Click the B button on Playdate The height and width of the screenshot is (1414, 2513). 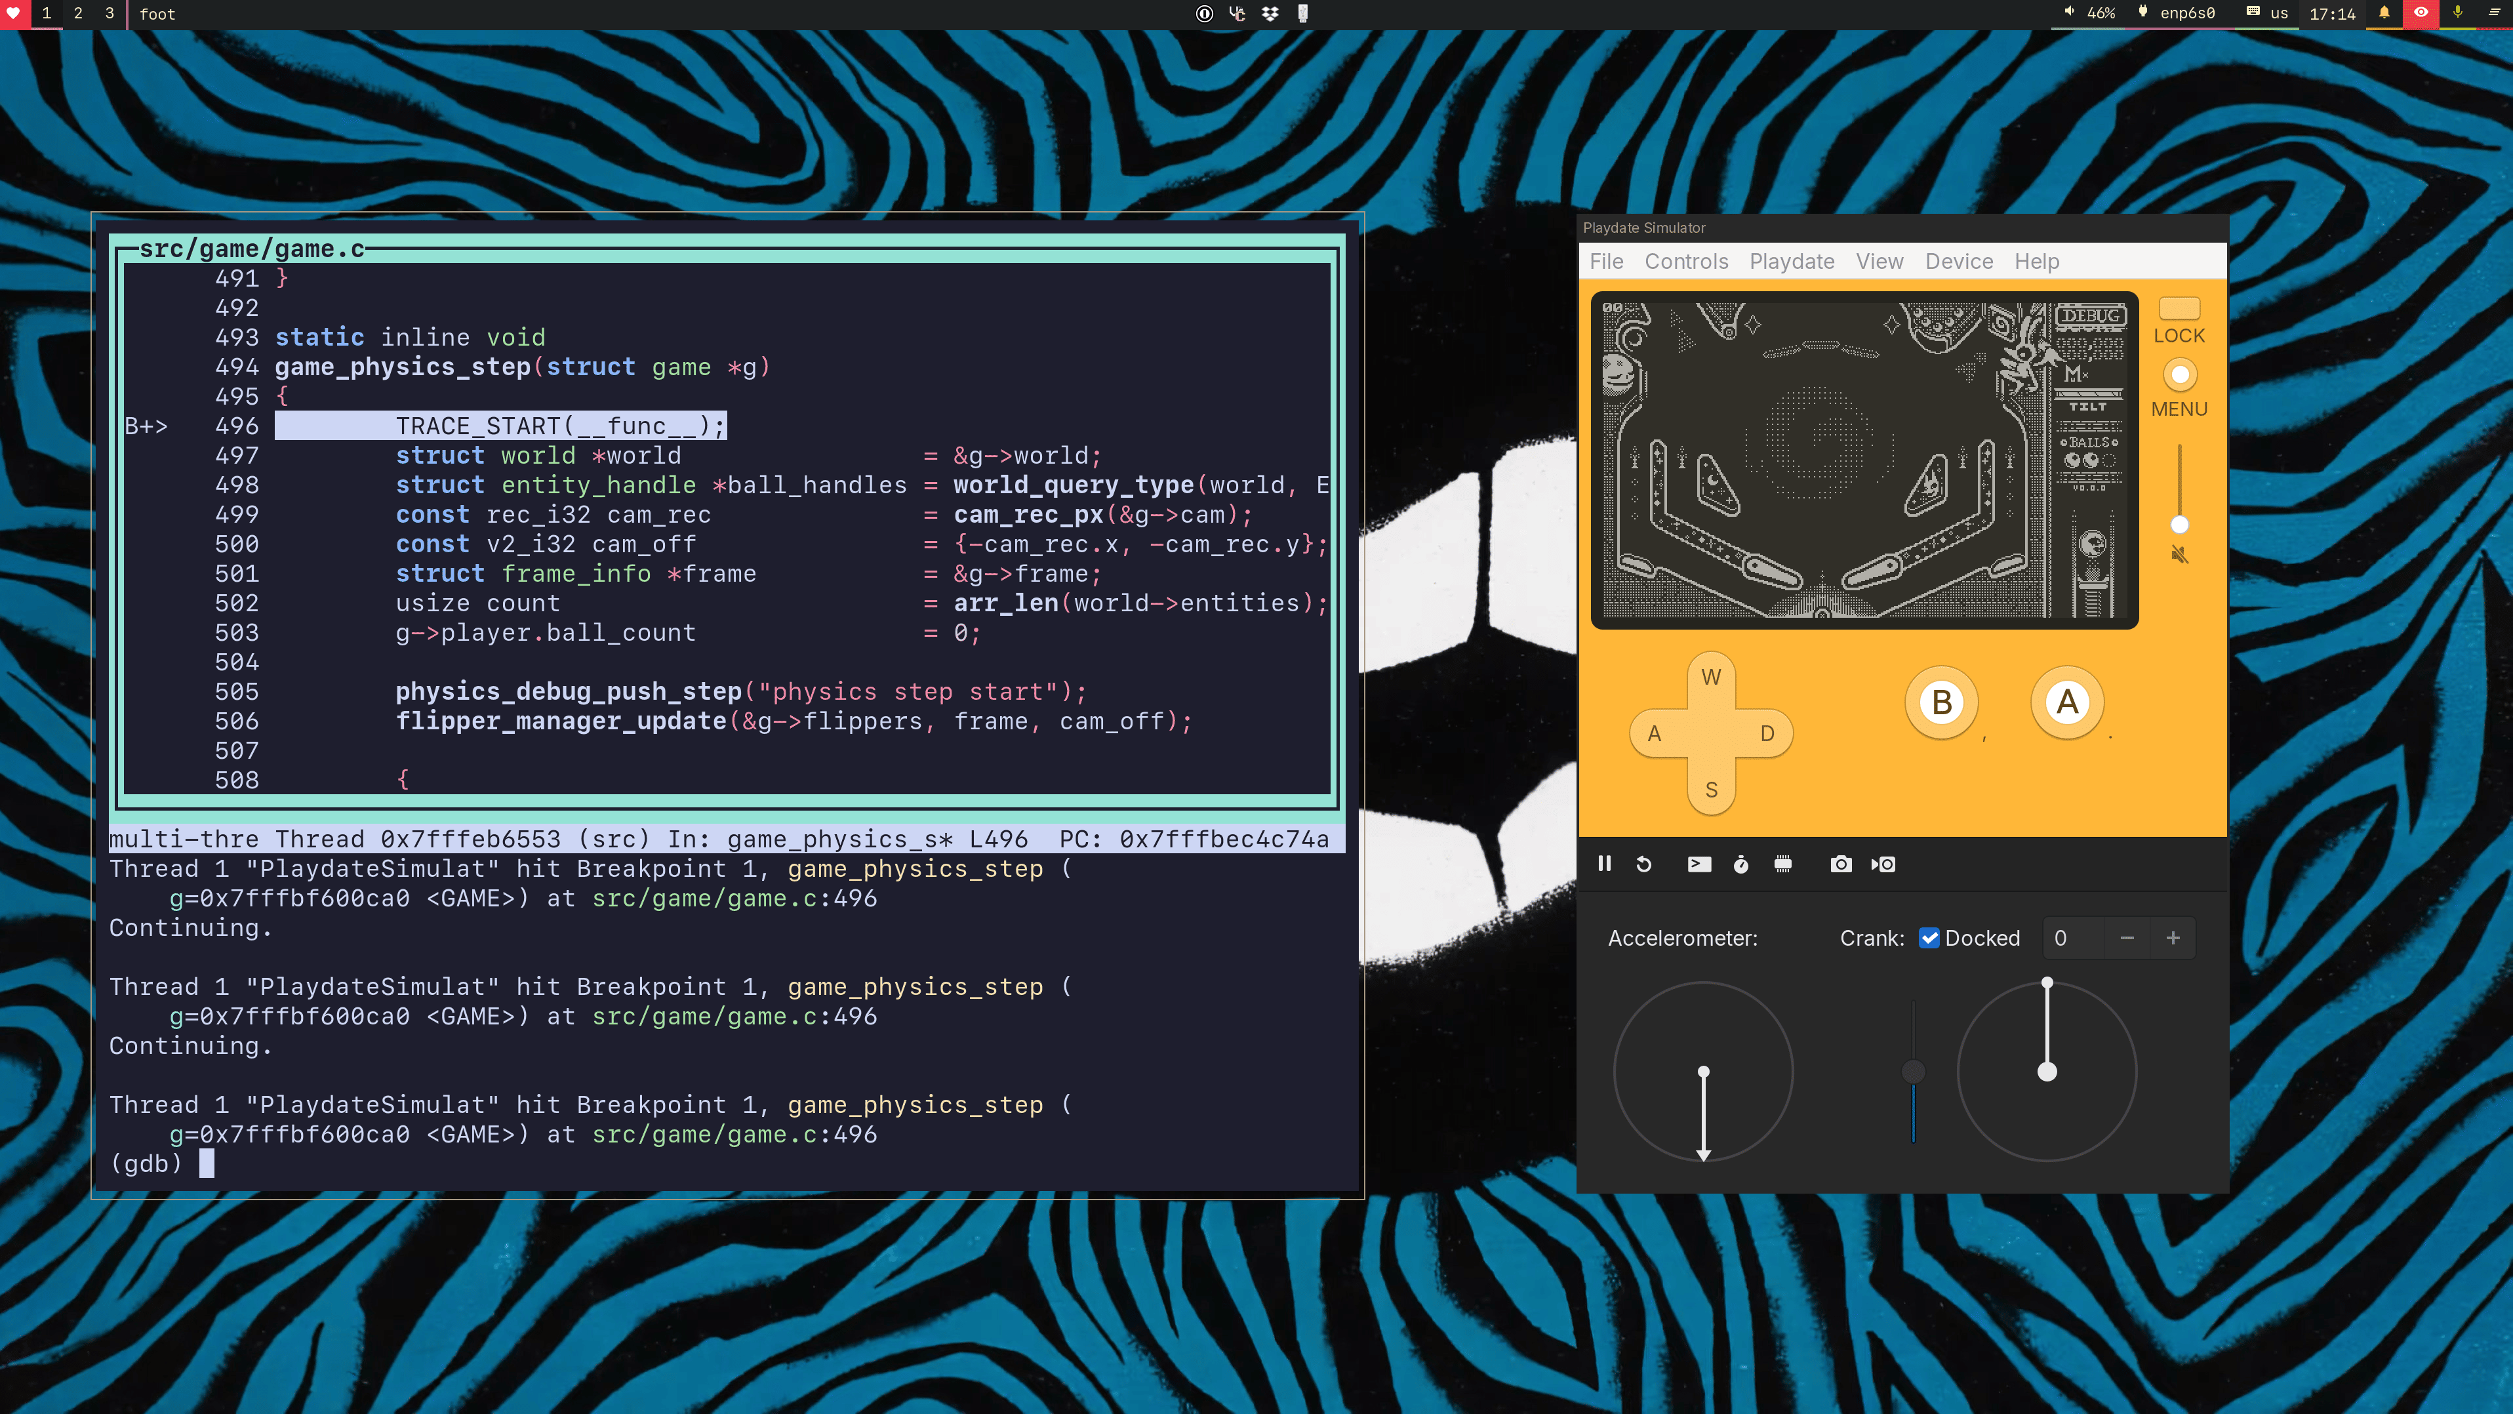1941,702
